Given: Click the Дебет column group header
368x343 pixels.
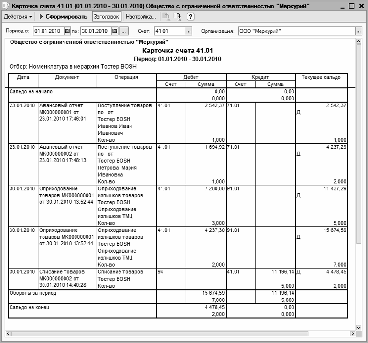Looking at the screenshot, I should click(191, 77).
